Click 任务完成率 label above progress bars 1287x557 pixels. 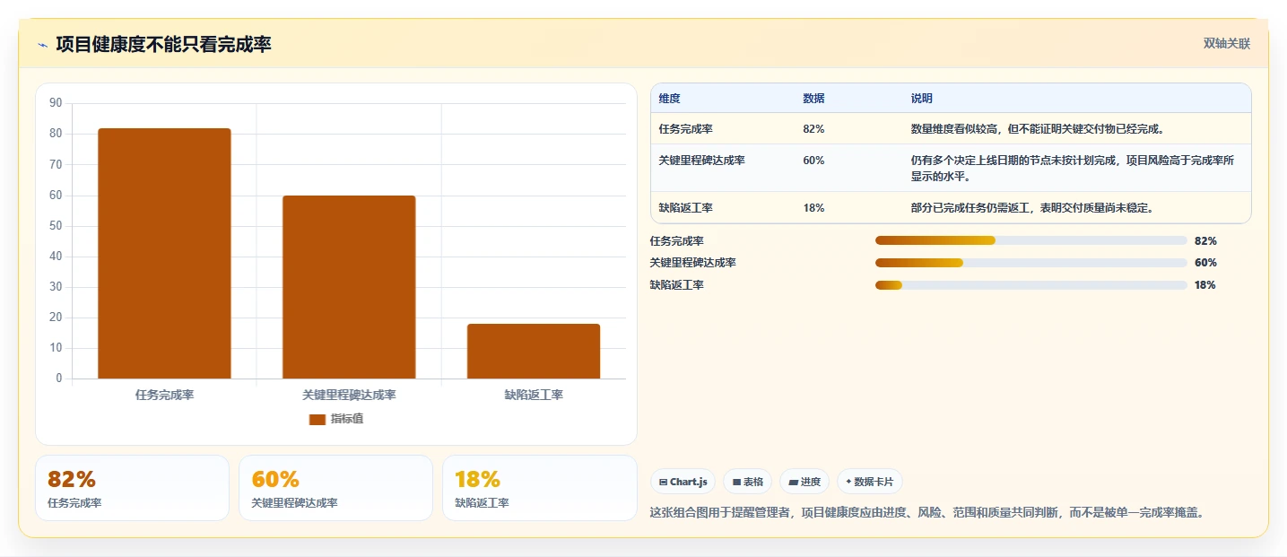676,240
